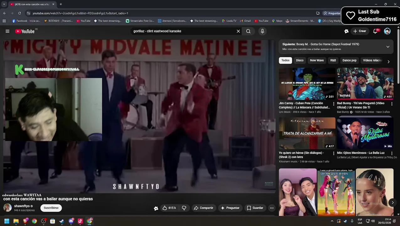Open more actions ellipsis under video

(272, 208)
